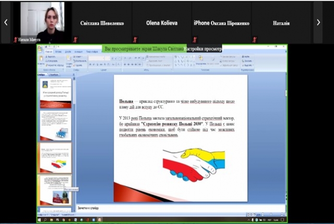Select Olena Kolieva participant tile
The image size is (334, 224).
tap(162, 22)
